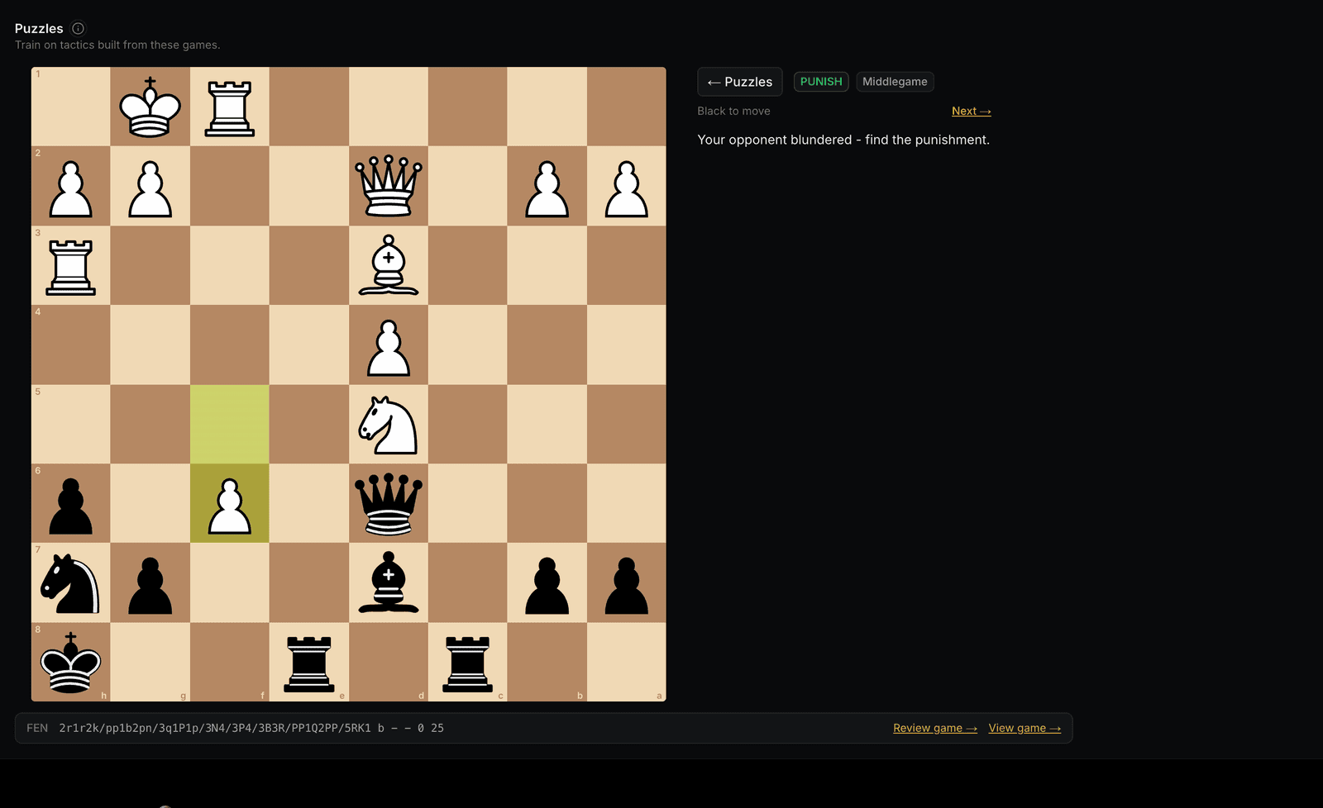
Task: Select the white bishop on d3
Action: (389, 265)
